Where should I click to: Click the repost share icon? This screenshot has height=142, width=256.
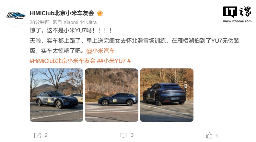[x=37, y=135]
